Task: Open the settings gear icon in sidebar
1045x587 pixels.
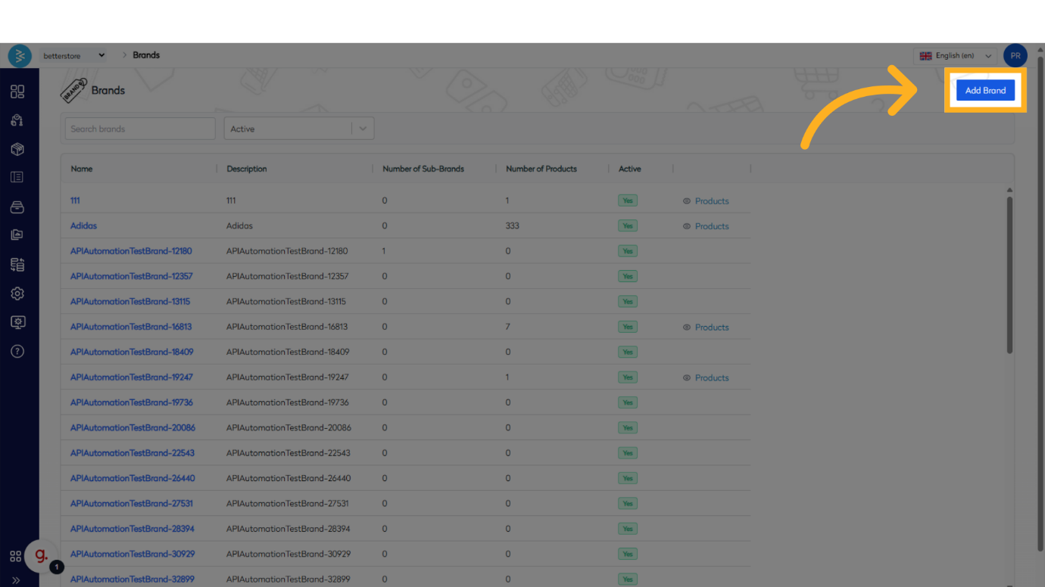Action: click(x=17, y=293)
